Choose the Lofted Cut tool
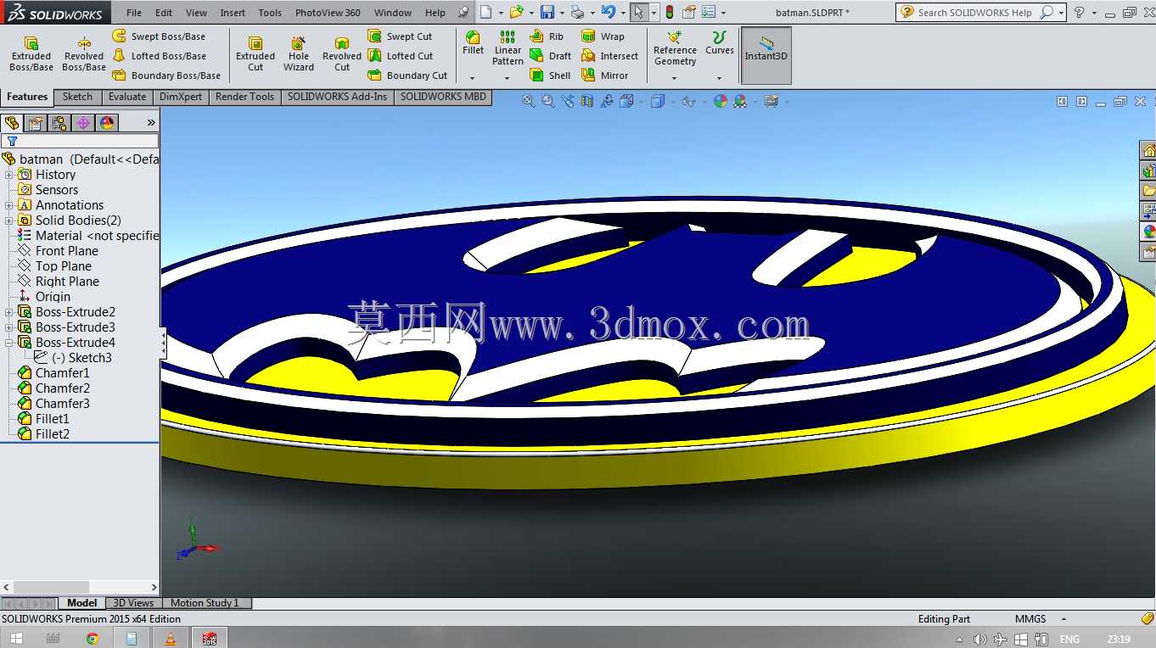 point(401,56)
